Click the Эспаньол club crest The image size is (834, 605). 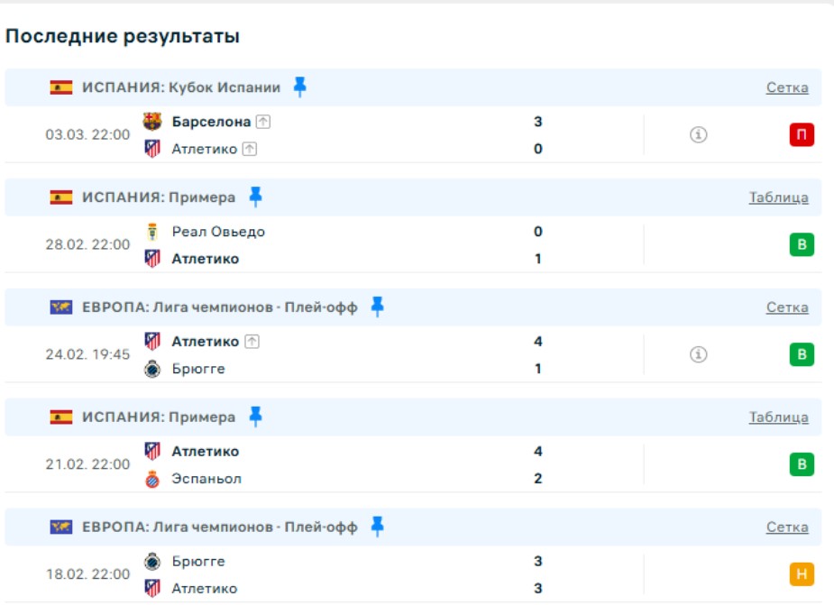[152, 479]
